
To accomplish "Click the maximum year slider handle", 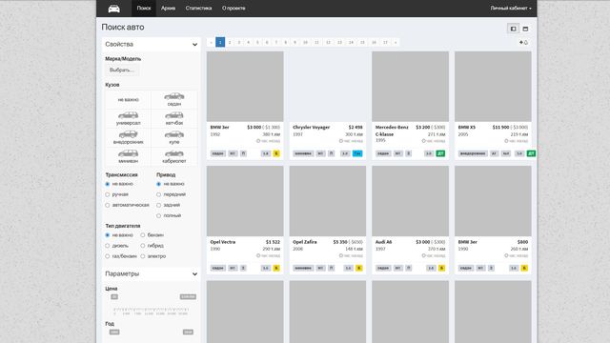I will (x=188, y=333).
